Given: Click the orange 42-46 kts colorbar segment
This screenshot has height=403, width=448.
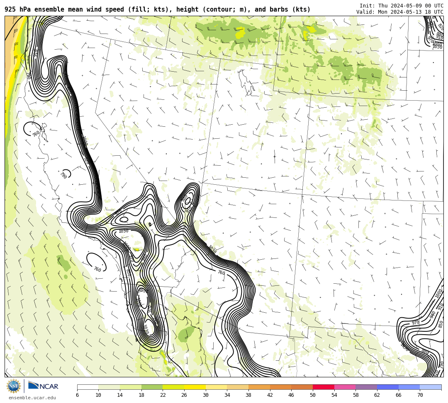Looking at the screenshot, I should (x=280, y=387).
